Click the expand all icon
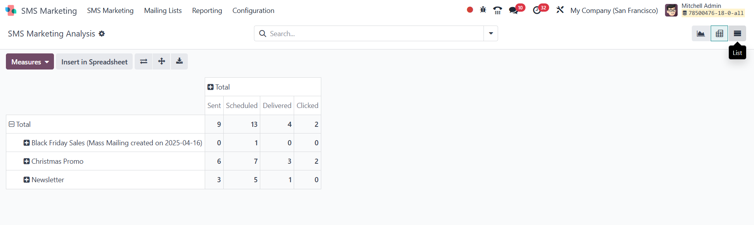754x225 pixels. 161,61
